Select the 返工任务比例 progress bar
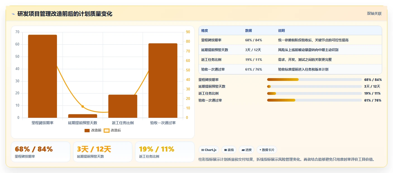Image resolution: width=393 pixels, height=173 pixels. pyautogui.click(x=314, y=93)
